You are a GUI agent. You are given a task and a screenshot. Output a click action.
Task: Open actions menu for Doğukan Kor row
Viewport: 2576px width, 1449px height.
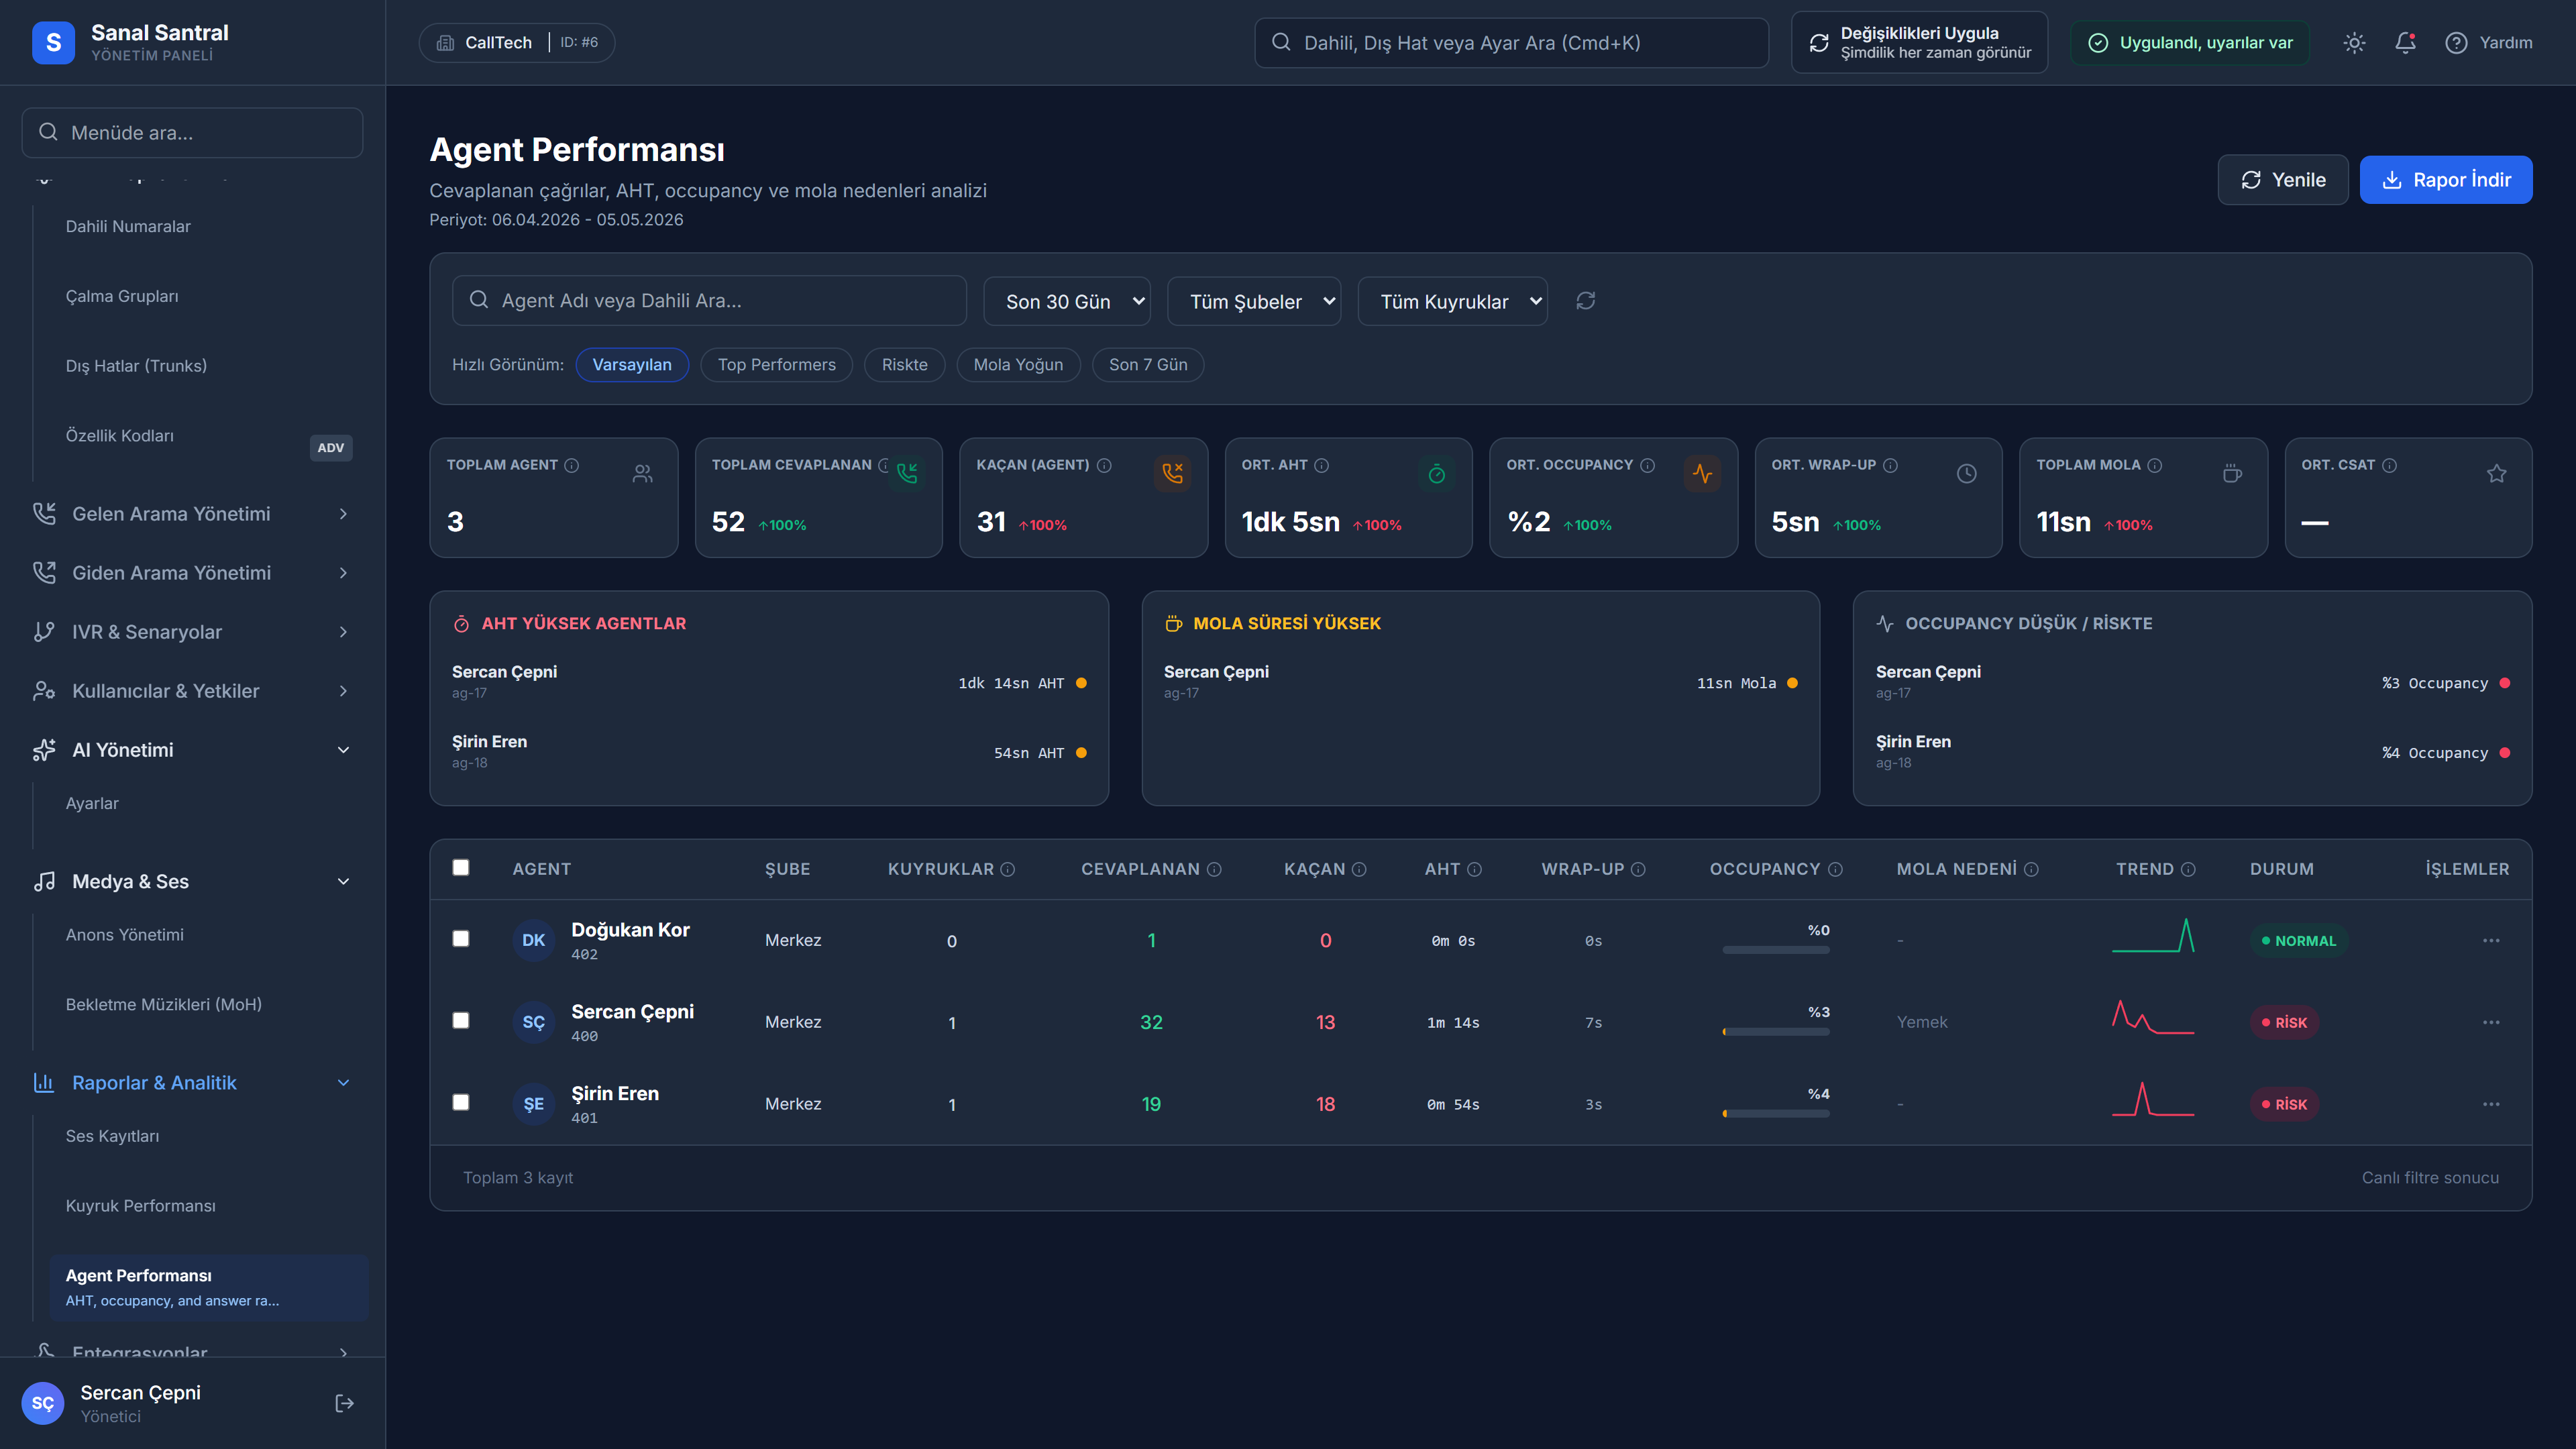pyautogui.click(x=2491, y=941)
